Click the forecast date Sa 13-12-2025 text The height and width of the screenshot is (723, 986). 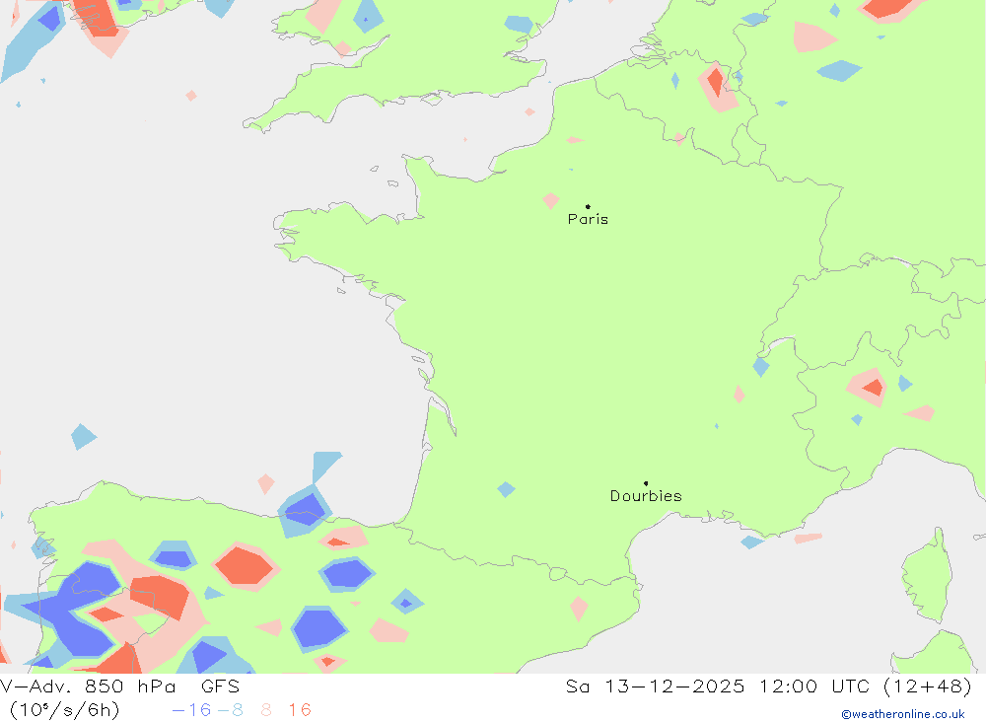656,686
